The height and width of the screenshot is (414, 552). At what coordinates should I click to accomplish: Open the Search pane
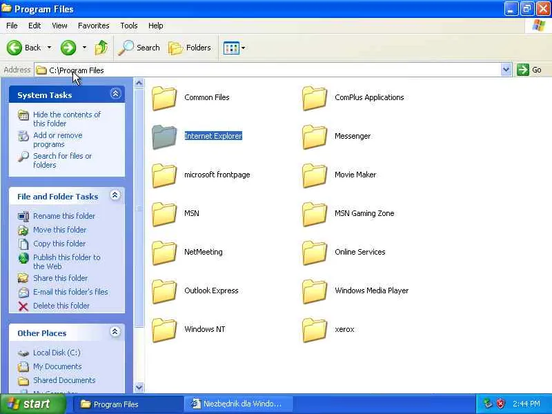(139, 48)
